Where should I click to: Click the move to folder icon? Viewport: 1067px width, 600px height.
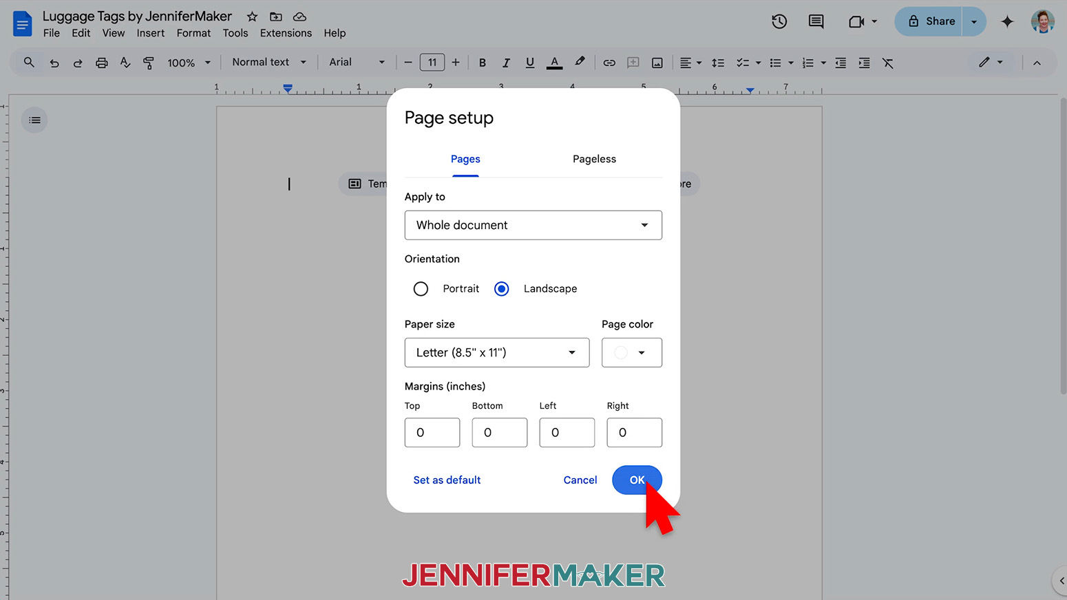tap(276, 17)
